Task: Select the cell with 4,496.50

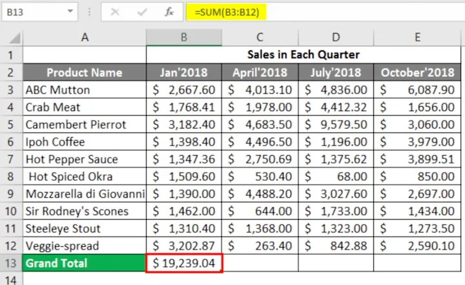Action: click(260, 142)
